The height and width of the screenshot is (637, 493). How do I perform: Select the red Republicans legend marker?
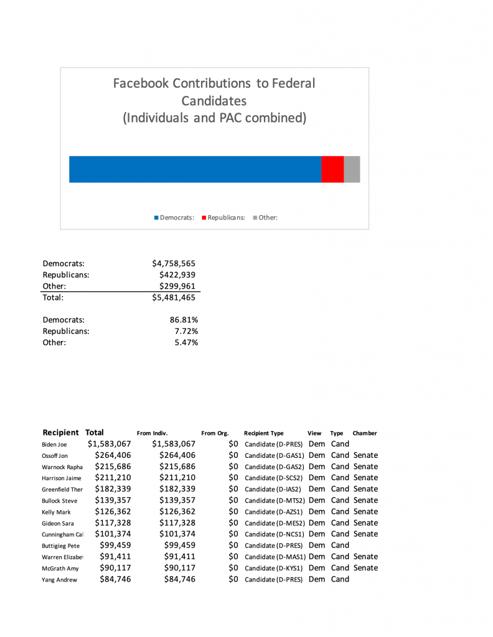(x=204, y=218)
